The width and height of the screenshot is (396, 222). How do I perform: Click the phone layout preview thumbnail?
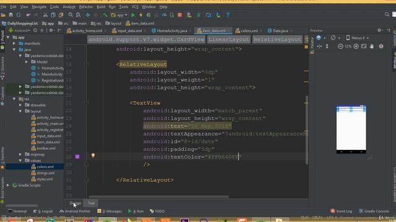tap(351, 129)
